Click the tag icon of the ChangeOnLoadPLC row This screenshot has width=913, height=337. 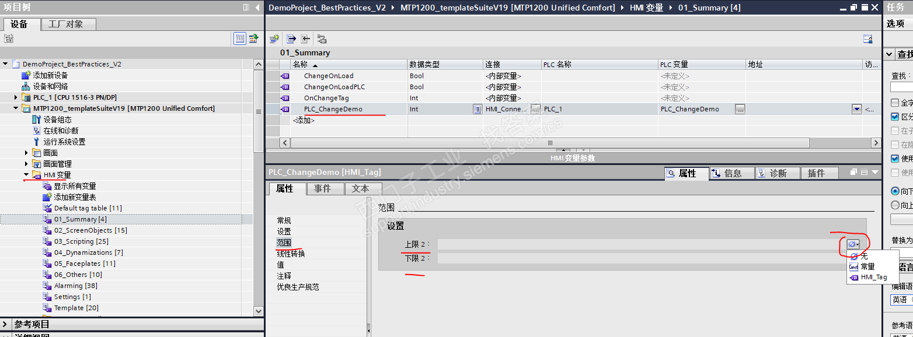(x=285, y=87)
